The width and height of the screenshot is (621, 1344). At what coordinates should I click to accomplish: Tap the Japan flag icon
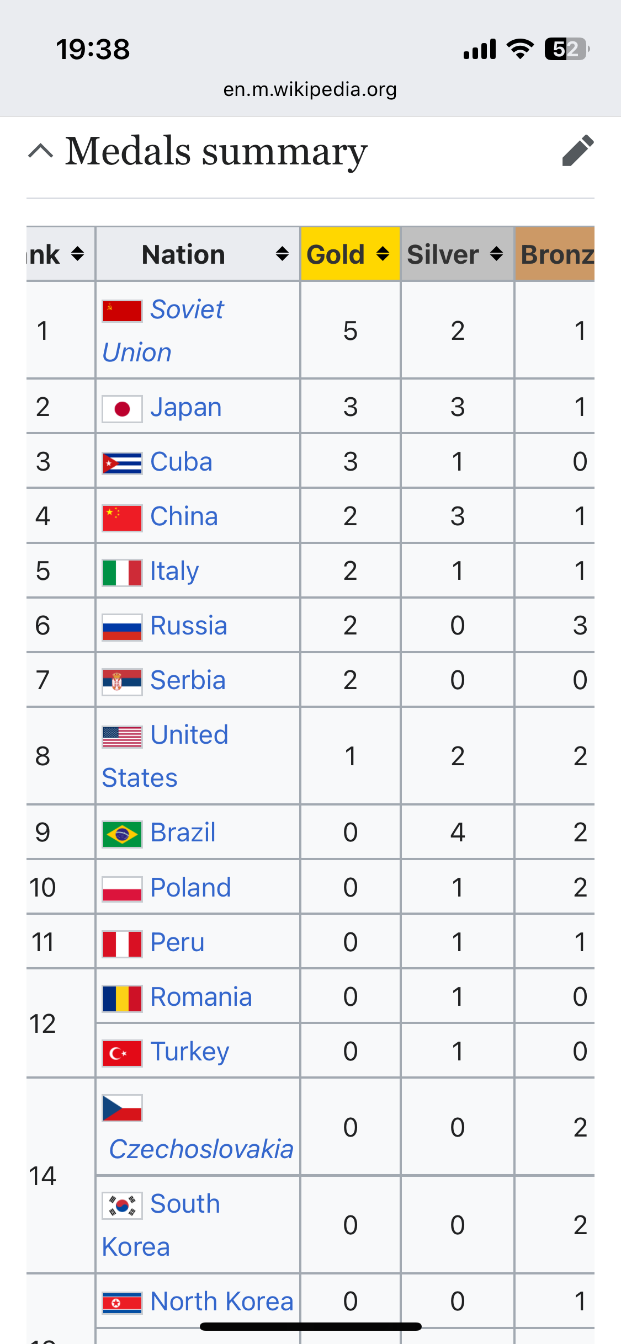123,408
